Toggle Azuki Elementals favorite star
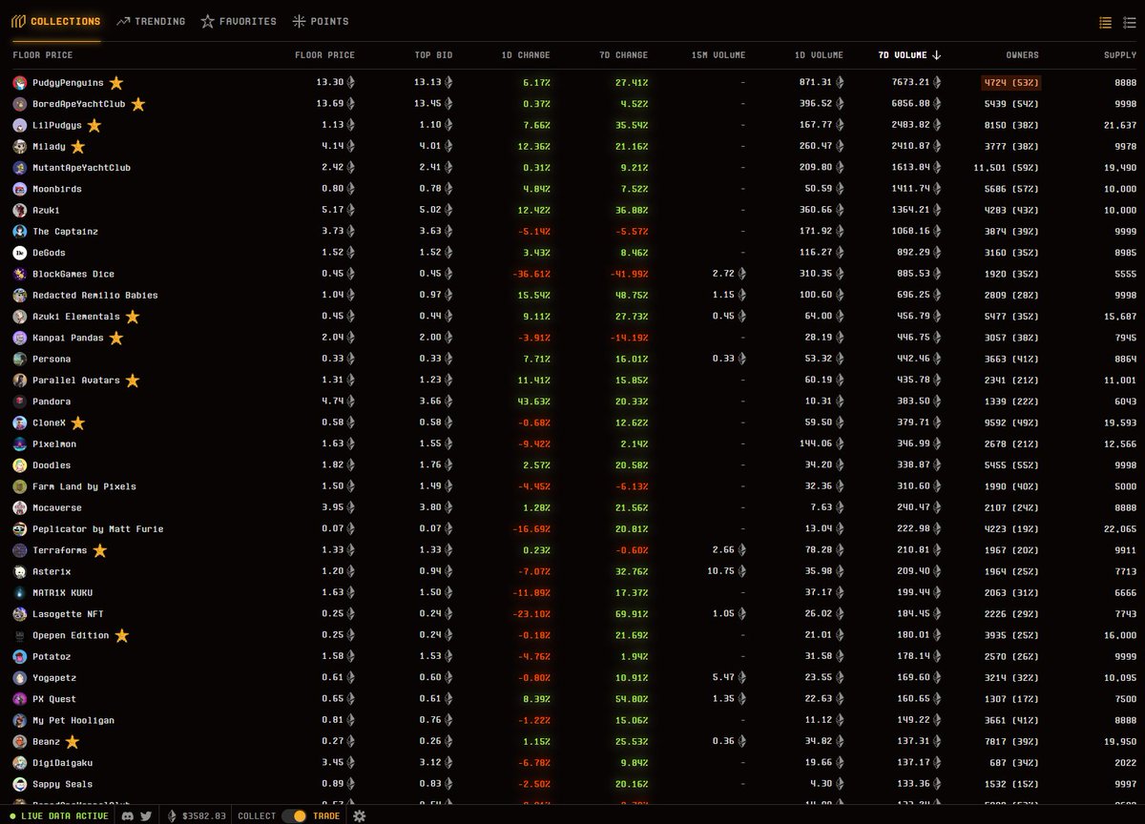1145x824 pixels. click(x=133, y=317)
